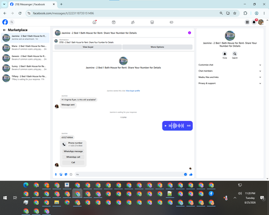Open Chrome three-dot menu

click(x=264, y=13)
